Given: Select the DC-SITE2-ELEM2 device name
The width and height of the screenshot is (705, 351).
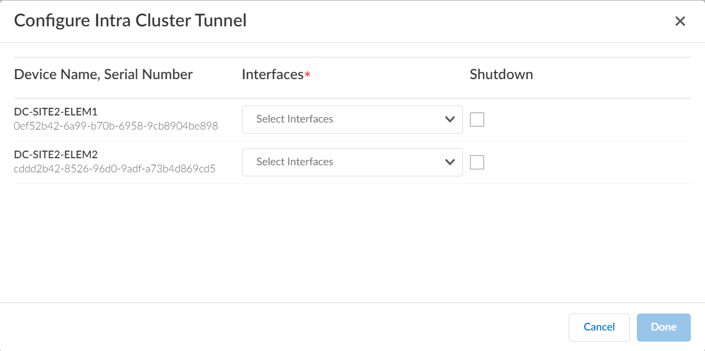Looking at the screenshot, I should pos(56,155).
